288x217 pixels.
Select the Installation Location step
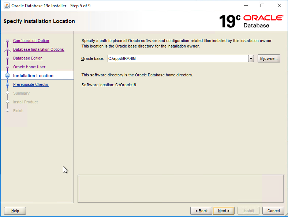(33, 76)
